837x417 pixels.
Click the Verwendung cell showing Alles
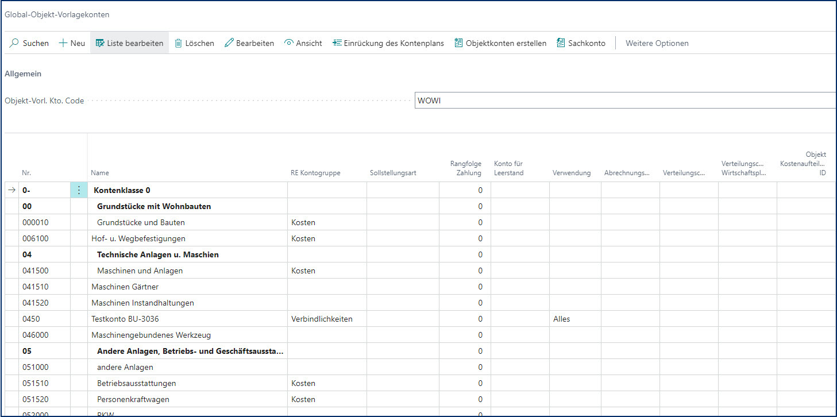(562, 319)
